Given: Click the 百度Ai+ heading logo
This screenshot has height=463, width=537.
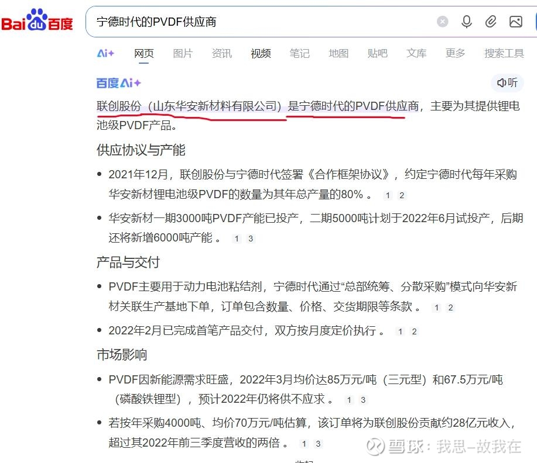Looking at the screenshot, I should coord(118,83).
